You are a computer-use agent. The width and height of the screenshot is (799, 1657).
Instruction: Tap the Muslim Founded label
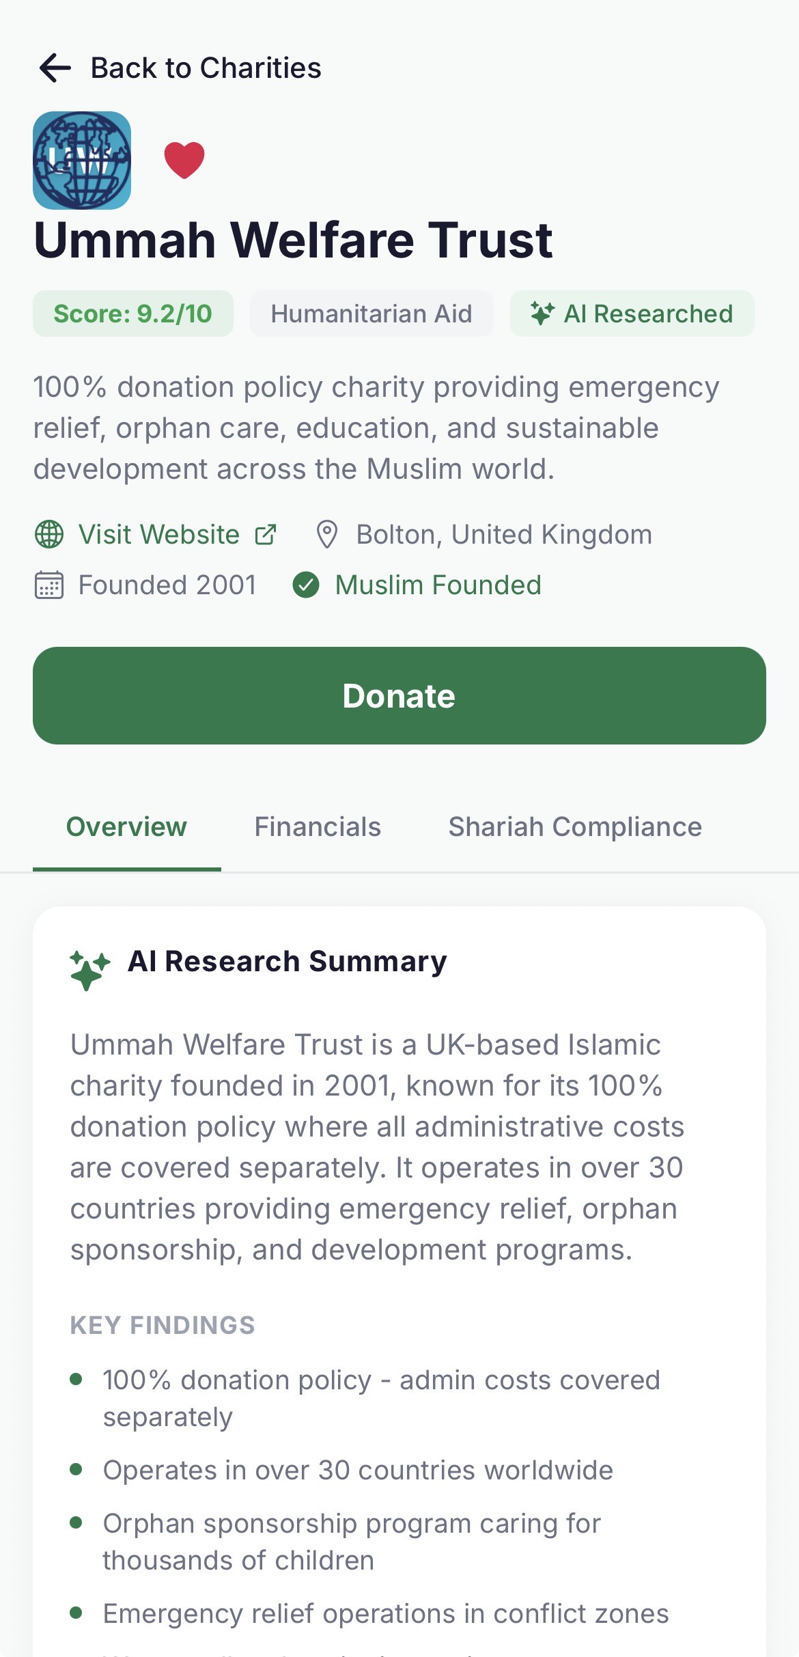click(x=438, y=585)
